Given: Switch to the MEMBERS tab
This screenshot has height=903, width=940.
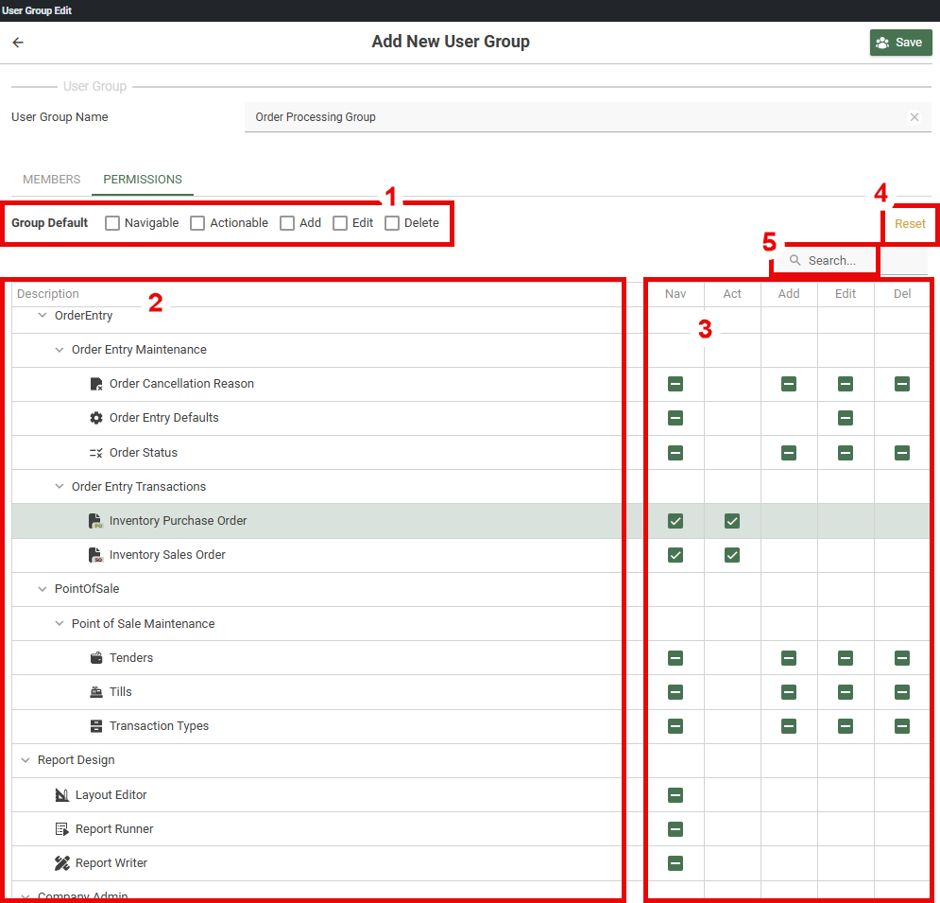Looking at the screenshot, I should [51, 179].
